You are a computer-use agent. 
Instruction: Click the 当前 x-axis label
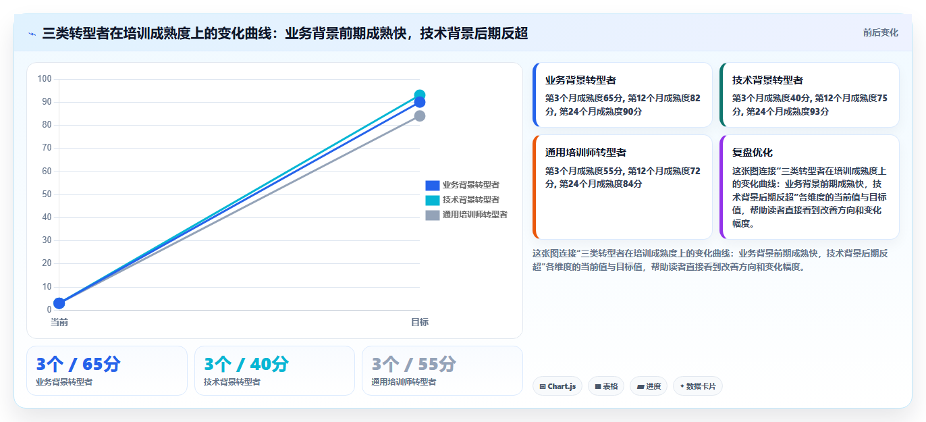(x=59, y=323)
